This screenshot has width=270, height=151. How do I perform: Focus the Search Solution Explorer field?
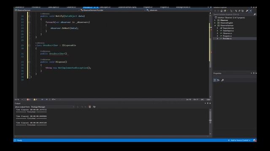(x=233, y=15)
